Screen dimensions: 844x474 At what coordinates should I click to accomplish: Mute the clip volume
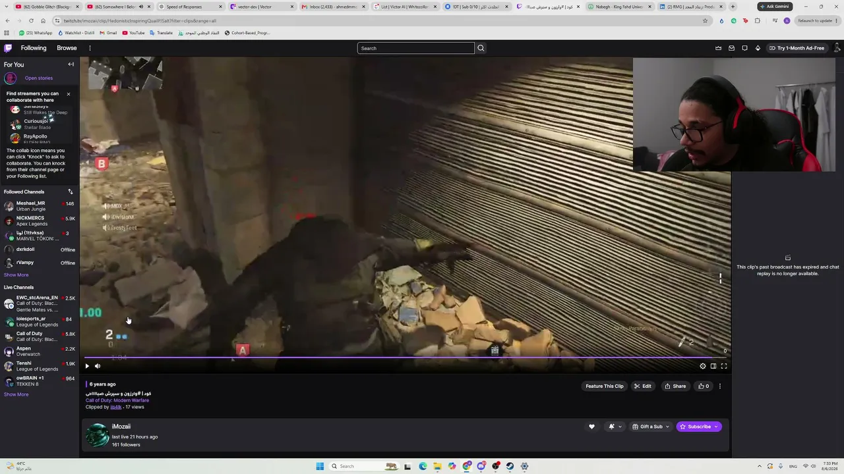[98, 366]
